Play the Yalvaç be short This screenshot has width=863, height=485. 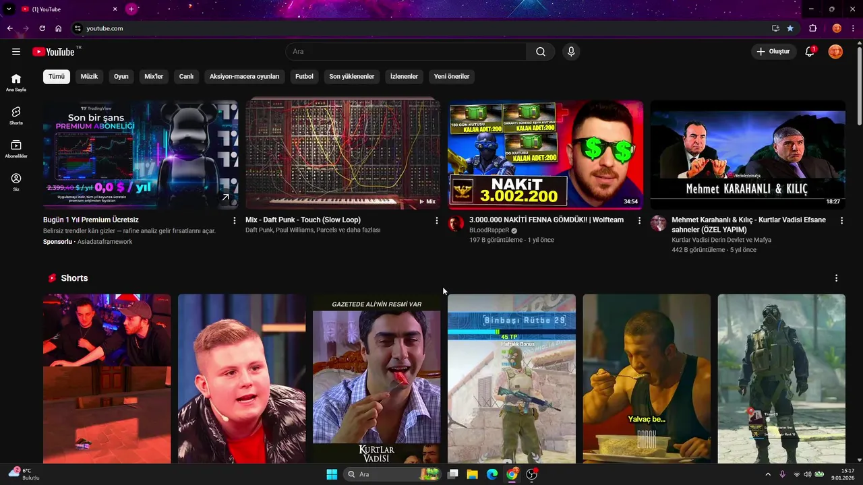pos(647,379)
